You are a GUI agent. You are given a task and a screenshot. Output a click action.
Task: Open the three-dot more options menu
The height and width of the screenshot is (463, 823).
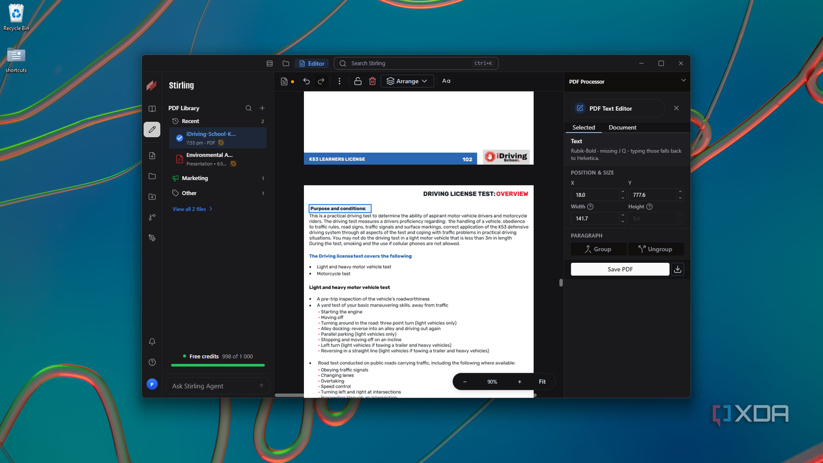pos(340,81)
